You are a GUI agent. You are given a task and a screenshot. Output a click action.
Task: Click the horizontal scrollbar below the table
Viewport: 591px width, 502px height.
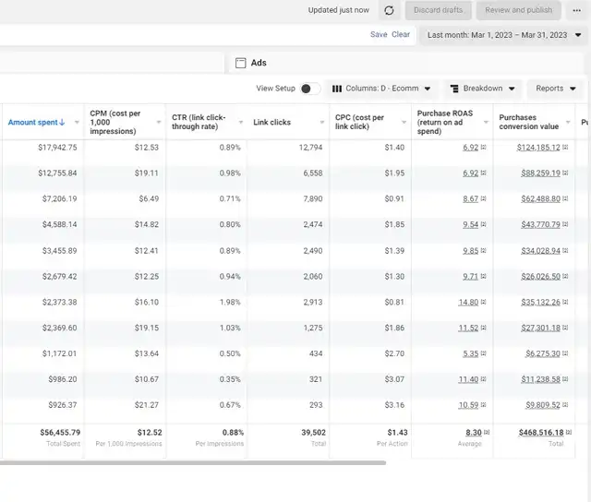coord(192,462)
